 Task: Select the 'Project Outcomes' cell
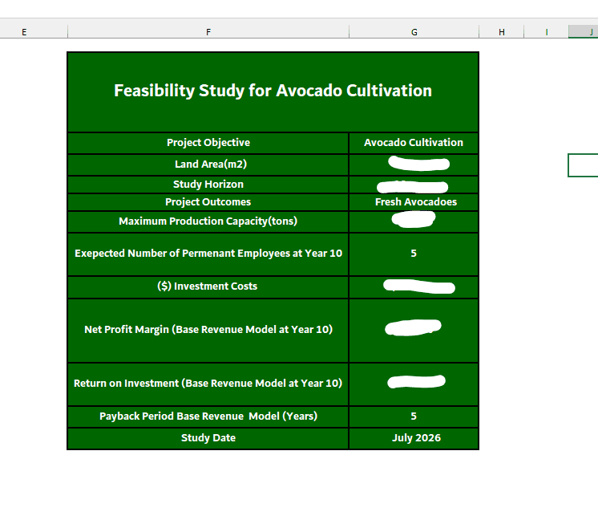[x=208, y=202]
